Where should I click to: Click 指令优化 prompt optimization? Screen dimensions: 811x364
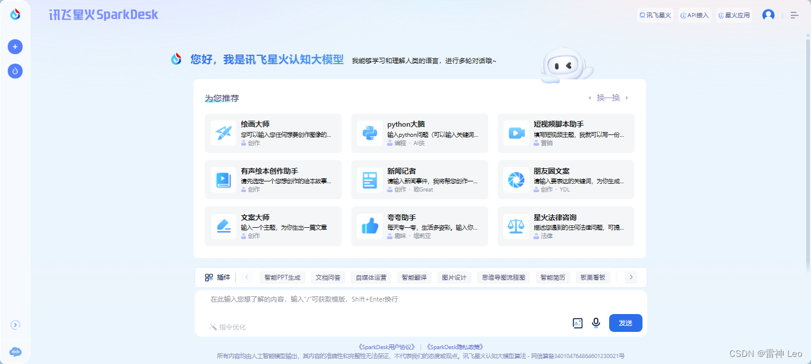pyautogui.click(x=227, y=327)
